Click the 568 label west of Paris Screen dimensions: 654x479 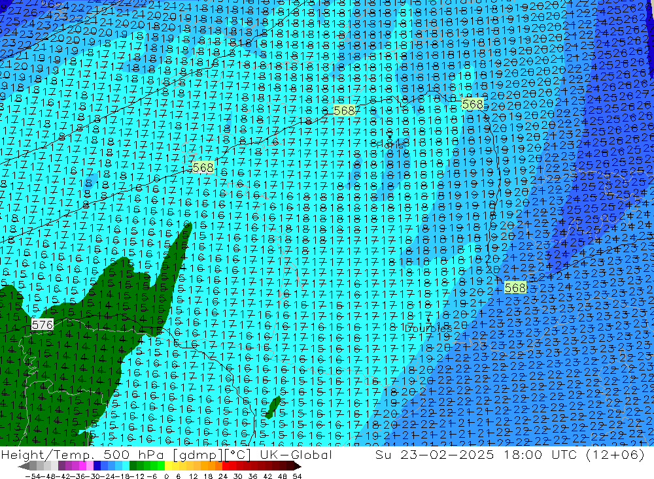click(203, 167)
